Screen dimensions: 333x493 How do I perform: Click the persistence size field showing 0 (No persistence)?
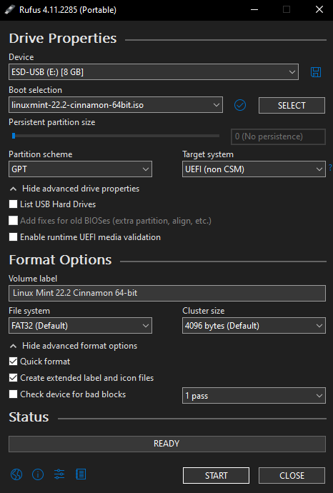point(278,136)
